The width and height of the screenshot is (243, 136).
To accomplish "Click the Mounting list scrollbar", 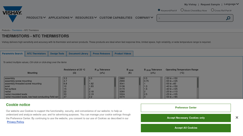I will [x=60, y=88].
